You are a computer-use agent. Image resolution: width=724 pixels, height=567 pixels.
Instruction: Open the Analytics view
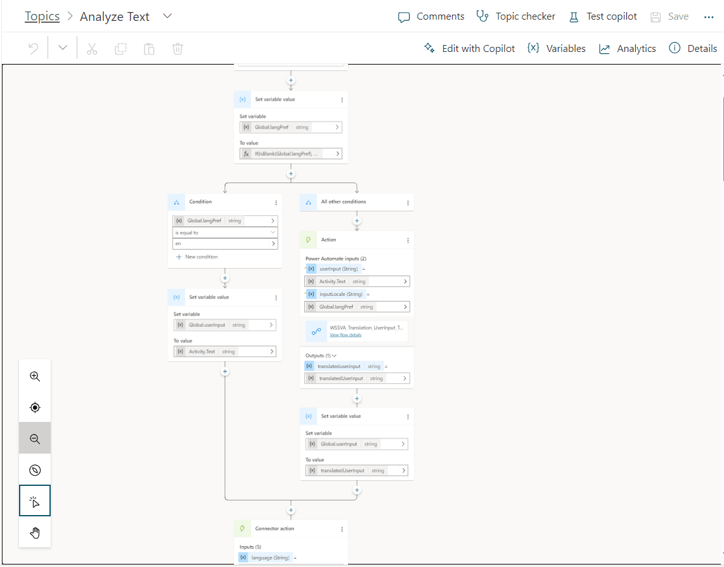coord(627,48)
